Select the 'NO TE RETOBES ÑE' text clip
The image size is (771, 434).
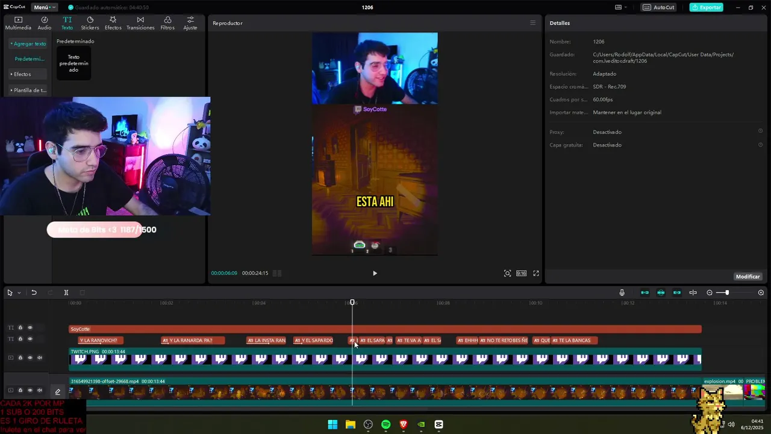pyautogui.click(x=504, y=341)
